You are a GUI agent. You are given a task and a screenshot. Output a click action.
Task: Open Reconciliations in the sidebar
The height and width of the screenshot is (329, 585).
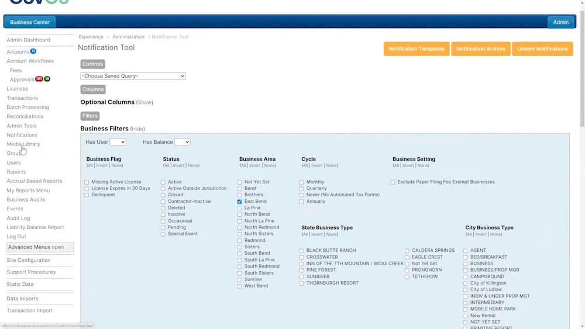[25, 117]
